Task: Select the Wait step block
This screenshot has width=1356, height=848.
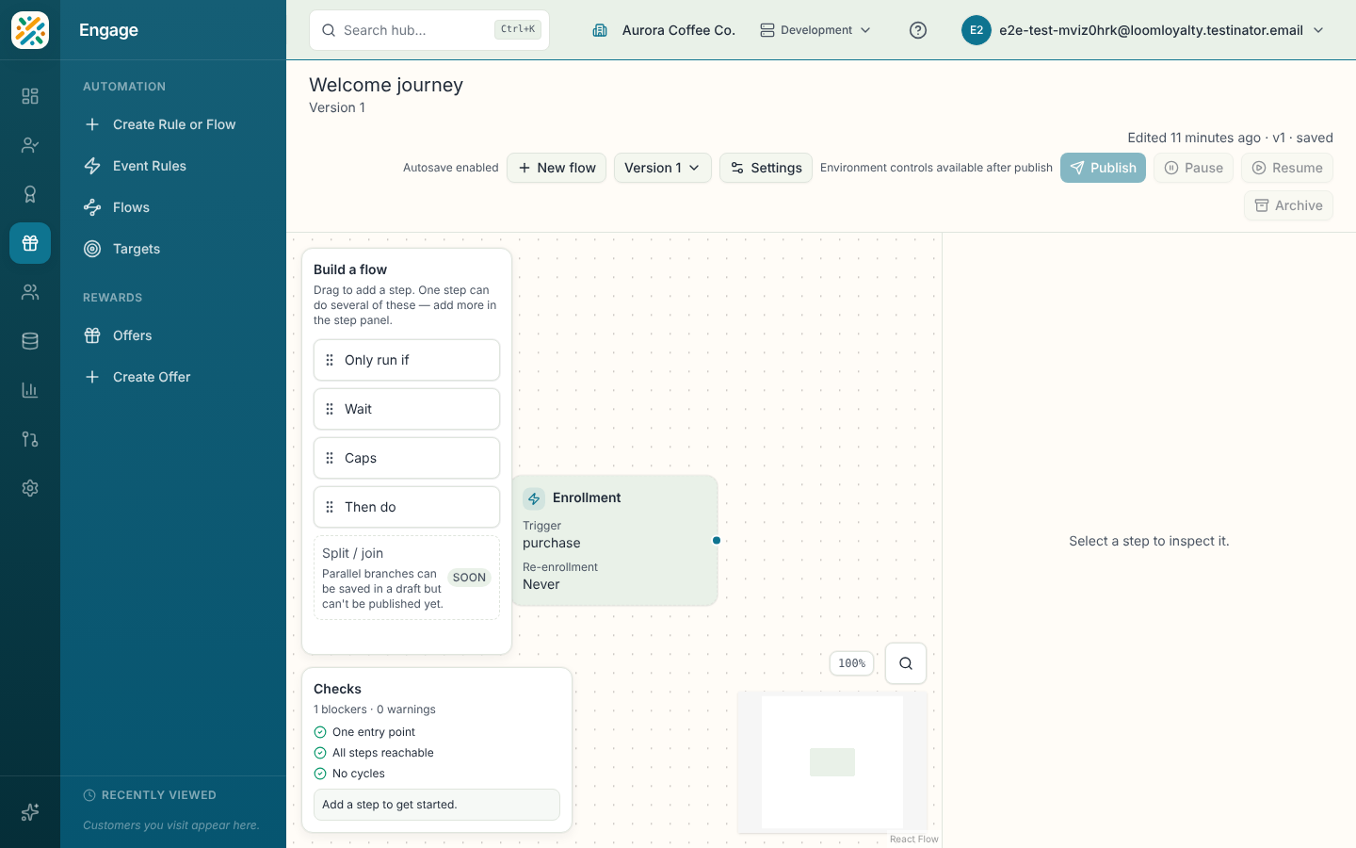Action: [407, 409]
